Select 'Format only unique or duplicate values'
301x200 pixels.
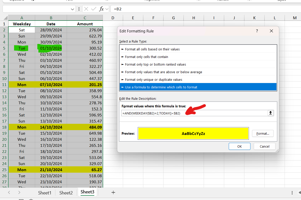tap(198, 79)
